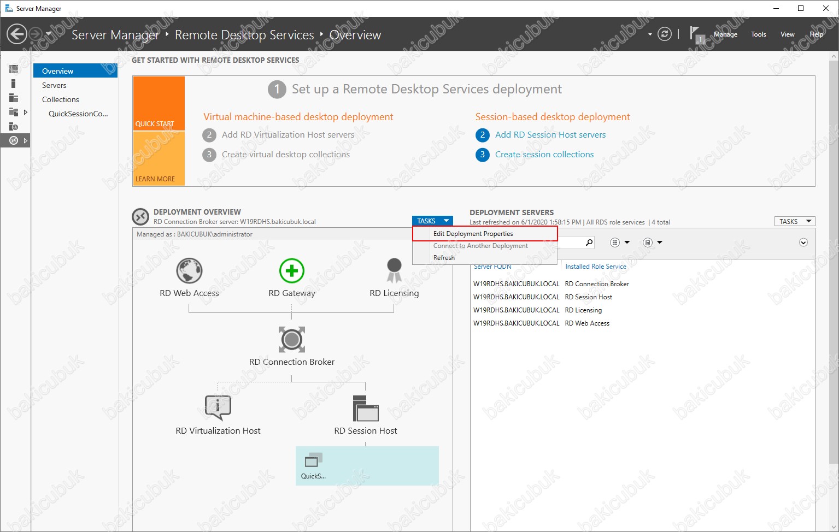Choose Edit Deployment Properties menu item
Screen dimensions: 839x532
485,233
